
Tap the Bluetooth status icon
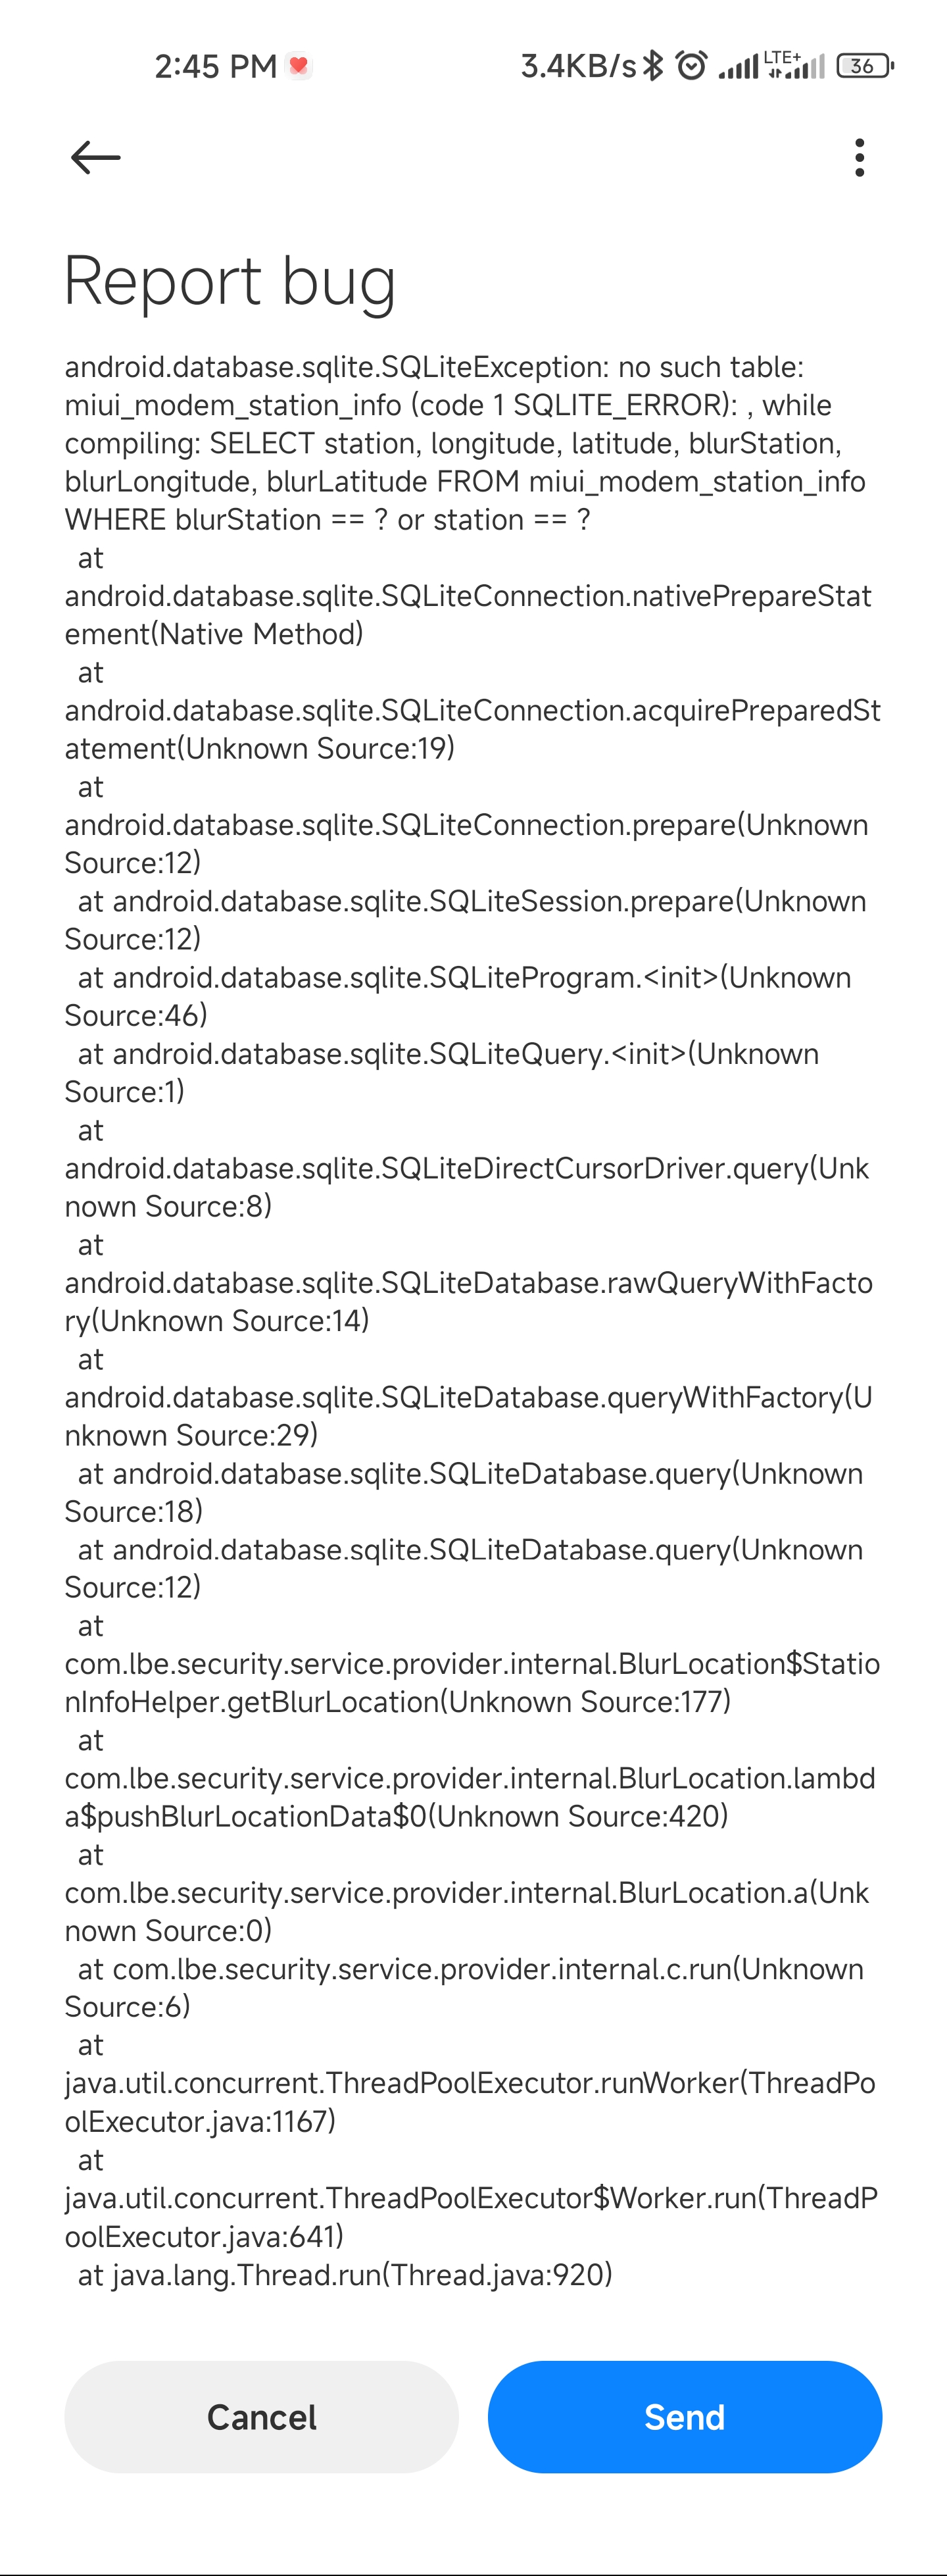click(x=653, y=66)
